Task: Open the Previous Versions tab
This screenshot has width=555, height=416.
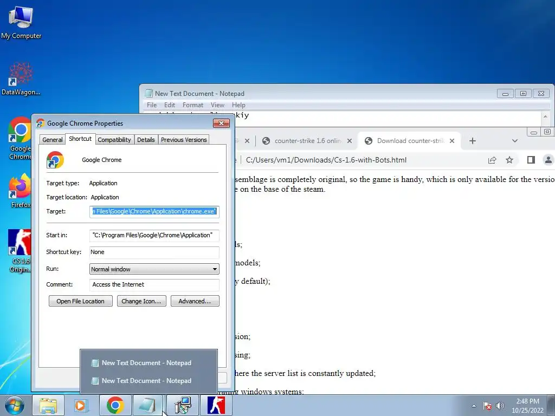Action: click(184, 140)
